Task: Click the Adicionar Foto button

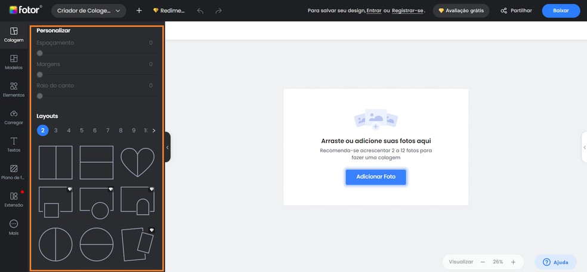Action: click(376, 177)
